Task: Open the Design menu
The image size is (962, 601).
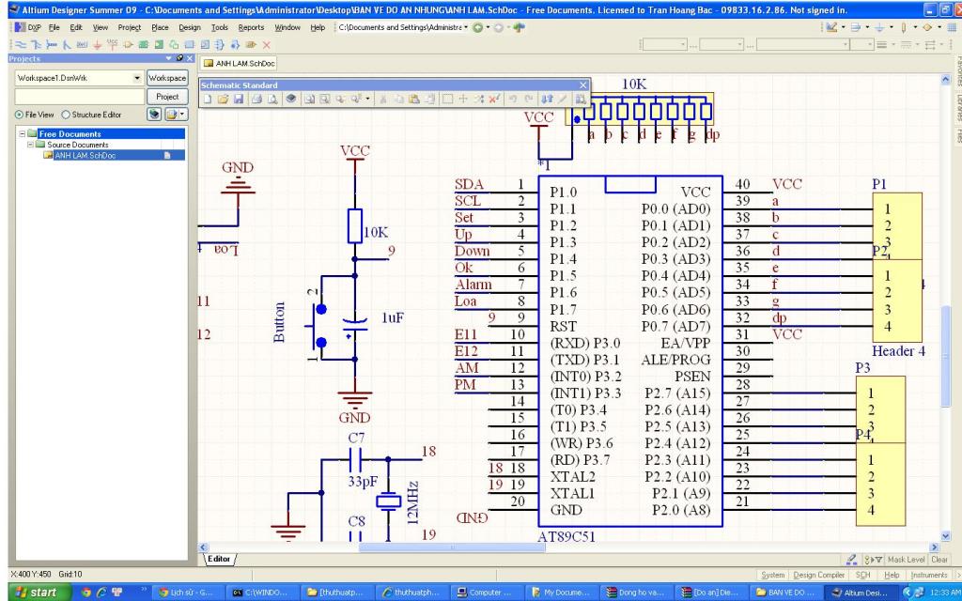Action: (x=190, y=27)
